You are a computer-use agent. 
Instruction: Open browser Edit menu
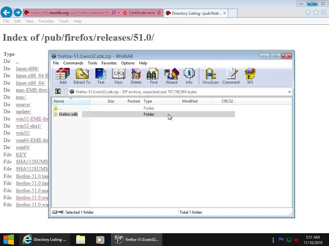pos(17,21)
